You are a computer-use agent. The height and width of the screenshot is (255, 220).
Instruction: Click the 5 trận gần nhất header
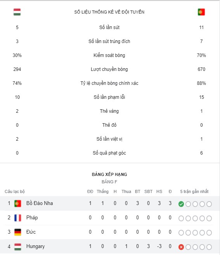click(194, 191)
